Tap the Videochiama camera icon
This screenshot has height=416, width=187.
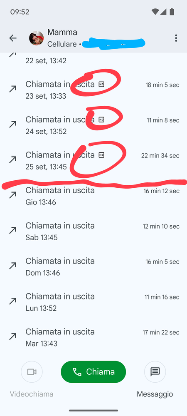pos(32,372)
